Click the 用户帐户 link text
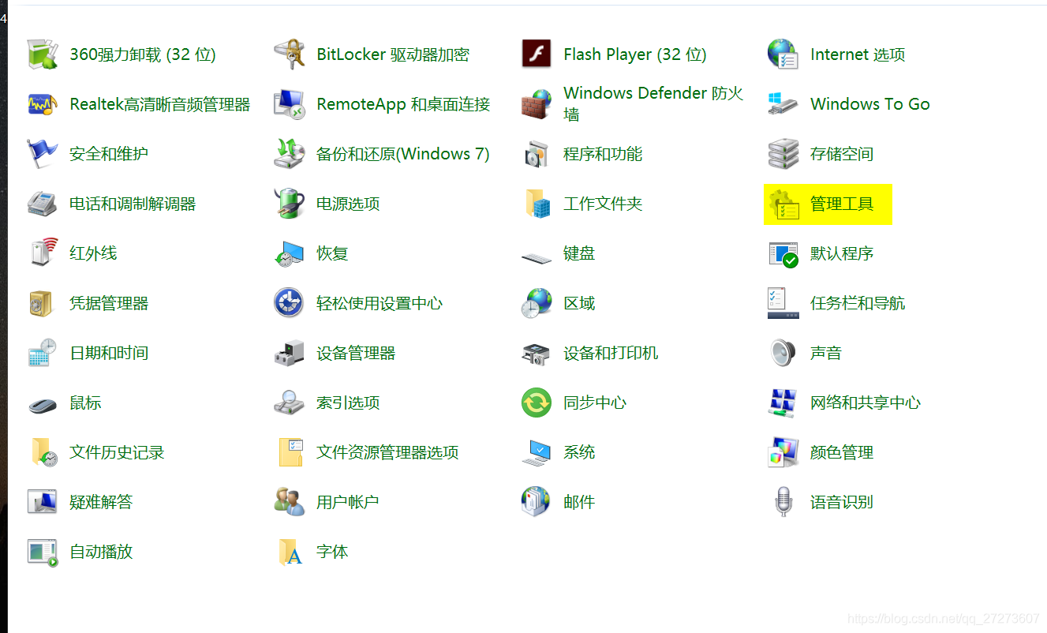This screenshot has height=633, width=1047. tap(348, 502)
